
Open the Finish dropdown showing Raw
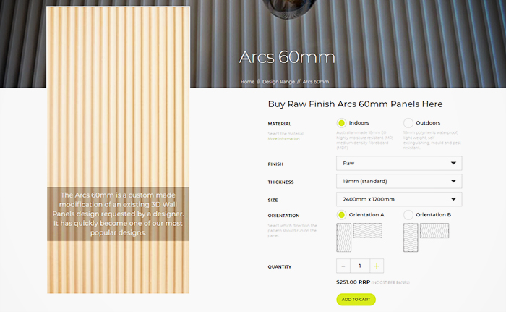click(x=399, y=164)
